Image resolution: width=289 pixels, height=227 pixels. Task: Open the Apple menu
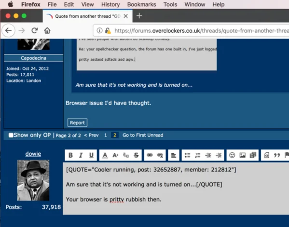click(11, 4)
